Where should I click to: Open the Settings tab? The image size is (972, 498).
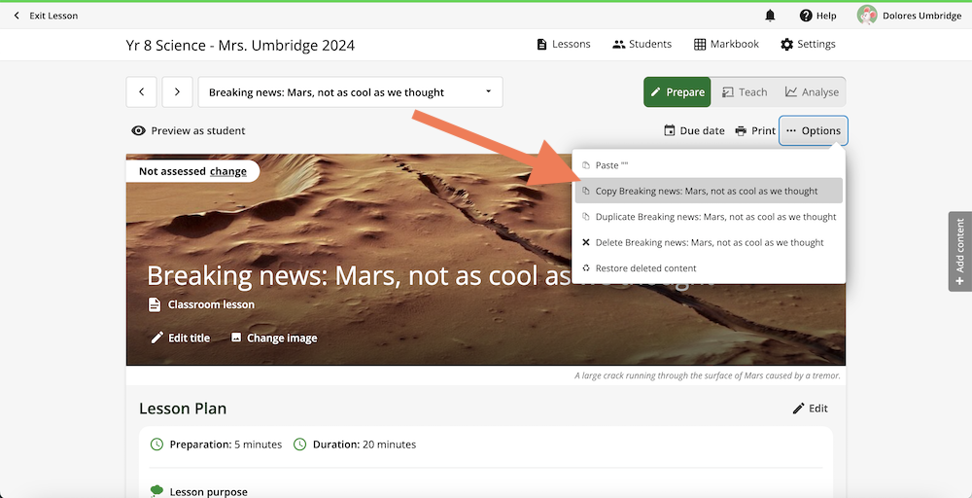coord(808,44)
